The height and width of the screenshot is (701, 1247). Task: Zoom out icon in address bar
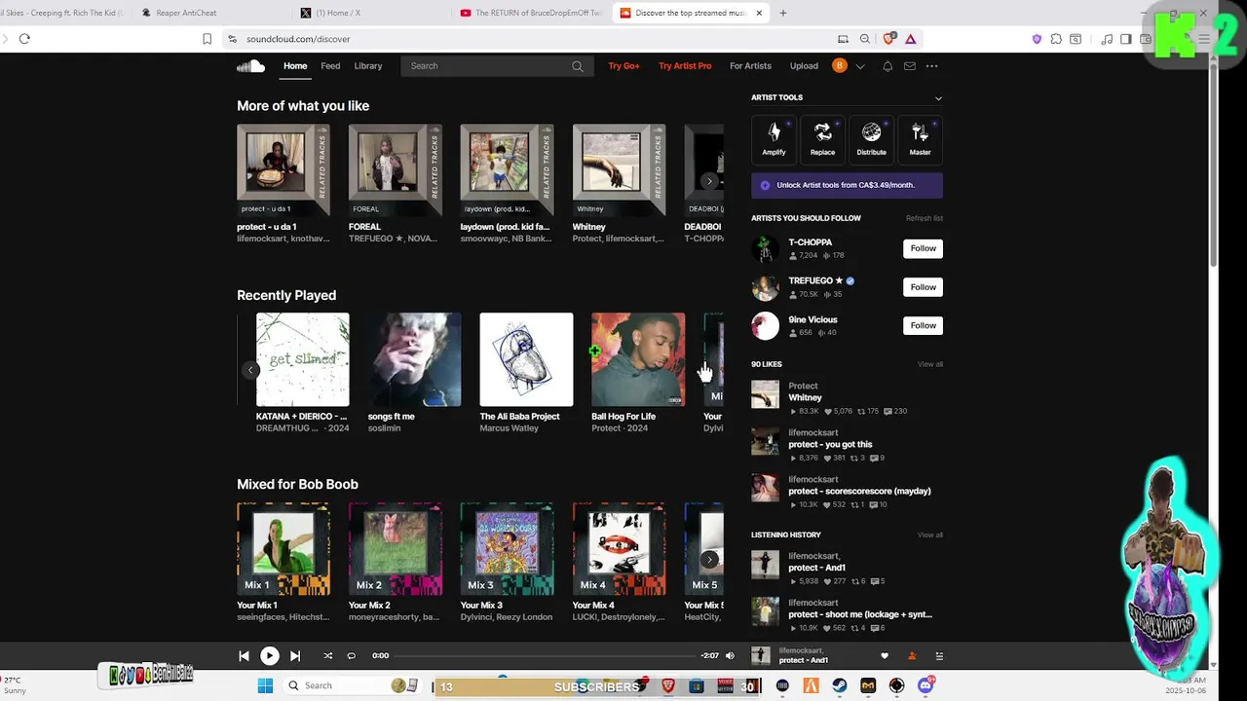[x=865, y=39]
